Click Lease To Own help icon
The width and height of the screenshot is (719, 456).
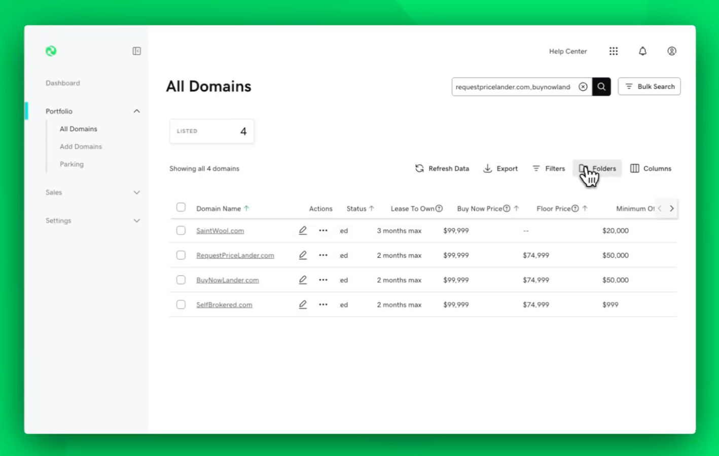(439, 209)
